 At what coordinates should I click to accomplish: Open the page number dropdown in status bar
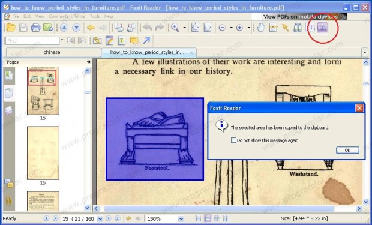[x=100, y=218]
